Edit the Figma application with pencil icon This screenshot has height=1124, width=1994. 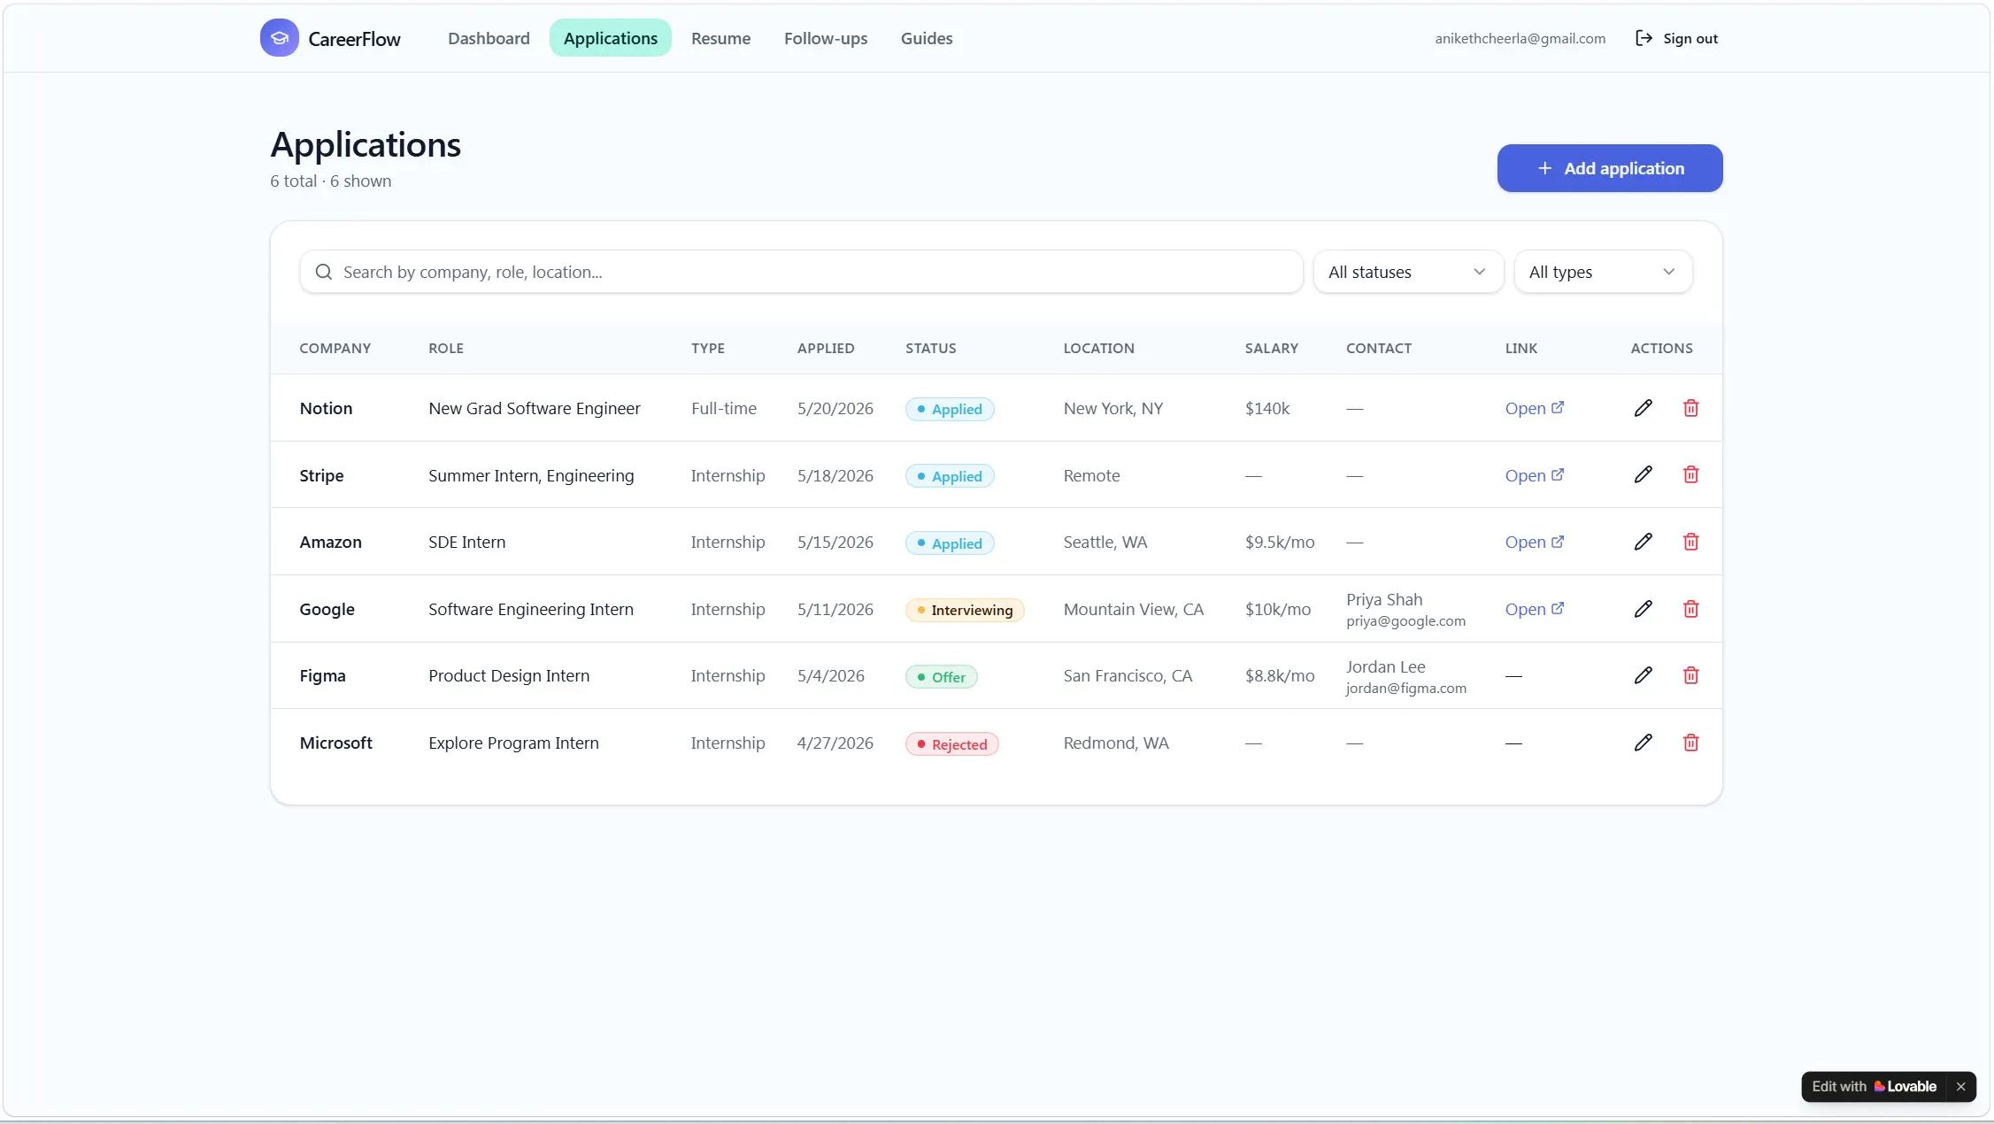pyautogui.click(x=1643, y=675)
